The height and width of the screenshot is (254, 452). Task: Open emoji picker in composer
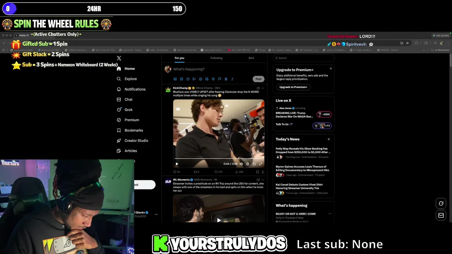(201, 79)
